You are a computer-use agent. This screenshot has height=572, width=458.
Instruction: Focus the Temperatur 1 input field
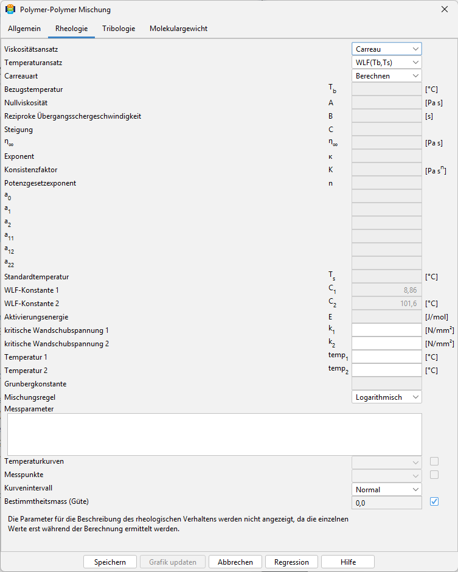tap(386, 357)
